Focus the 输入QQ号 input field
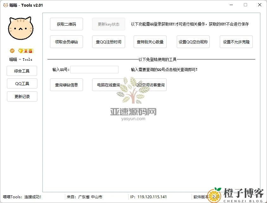 tap(94, 70)
